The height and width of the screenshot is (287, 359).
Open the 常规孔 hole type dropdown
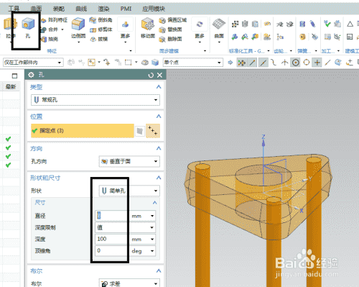tap(95, 100)
